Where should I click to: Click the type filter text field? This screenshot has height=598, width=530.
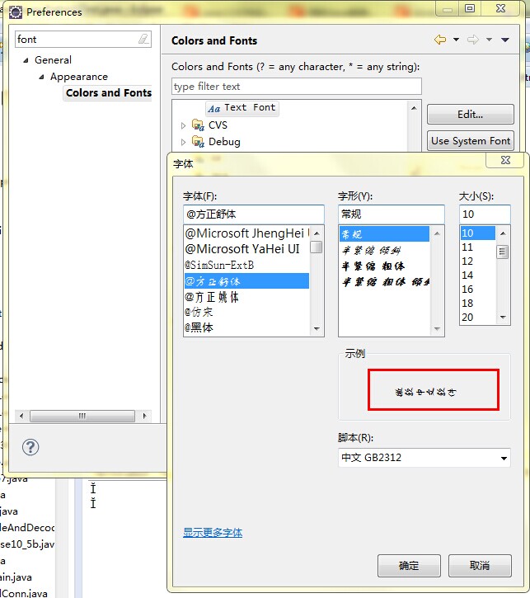(296, 87)
